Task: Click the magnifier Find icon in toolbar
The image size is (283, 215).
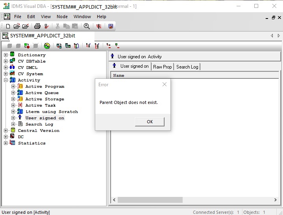Action: click(86, 26)
